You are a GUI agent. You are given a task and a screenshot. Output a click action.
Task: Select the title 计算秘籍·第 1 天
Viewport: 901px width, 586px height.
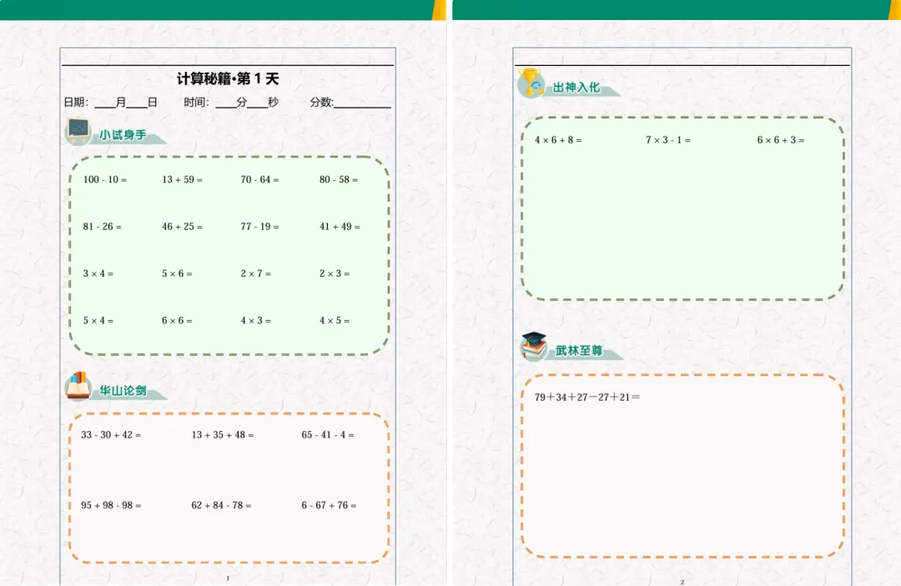(228, 79)
